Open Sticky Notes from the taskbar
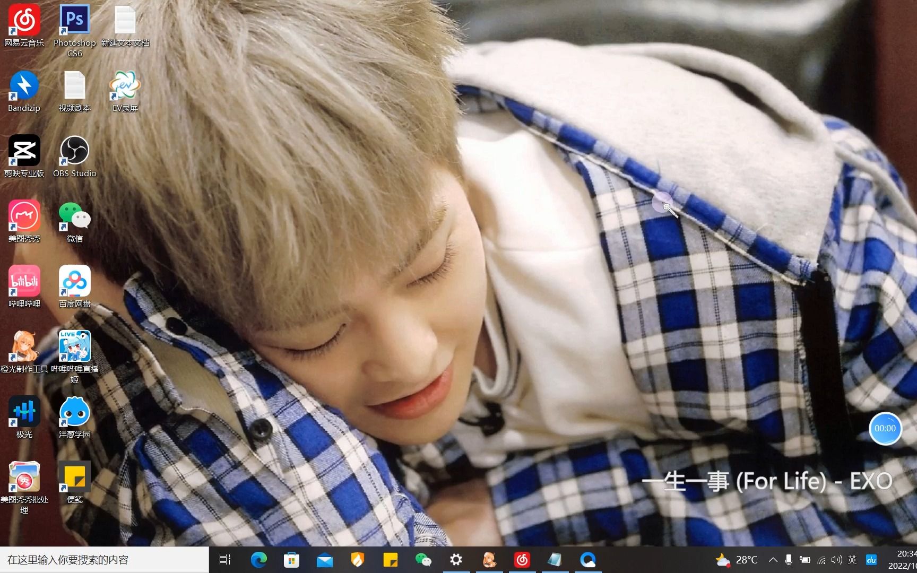Viewport: 917px width, 573px height. 390,560
